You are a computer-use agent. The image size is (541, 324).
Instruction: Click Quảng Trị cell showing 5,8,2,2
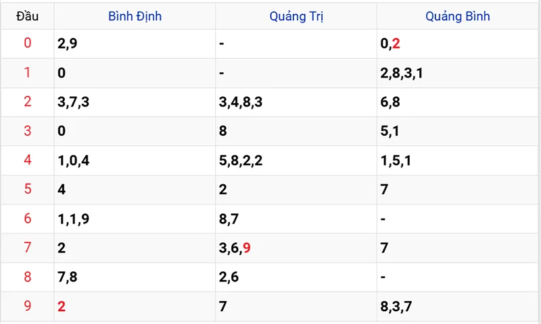pyautogui.click(x=240, y=161)
